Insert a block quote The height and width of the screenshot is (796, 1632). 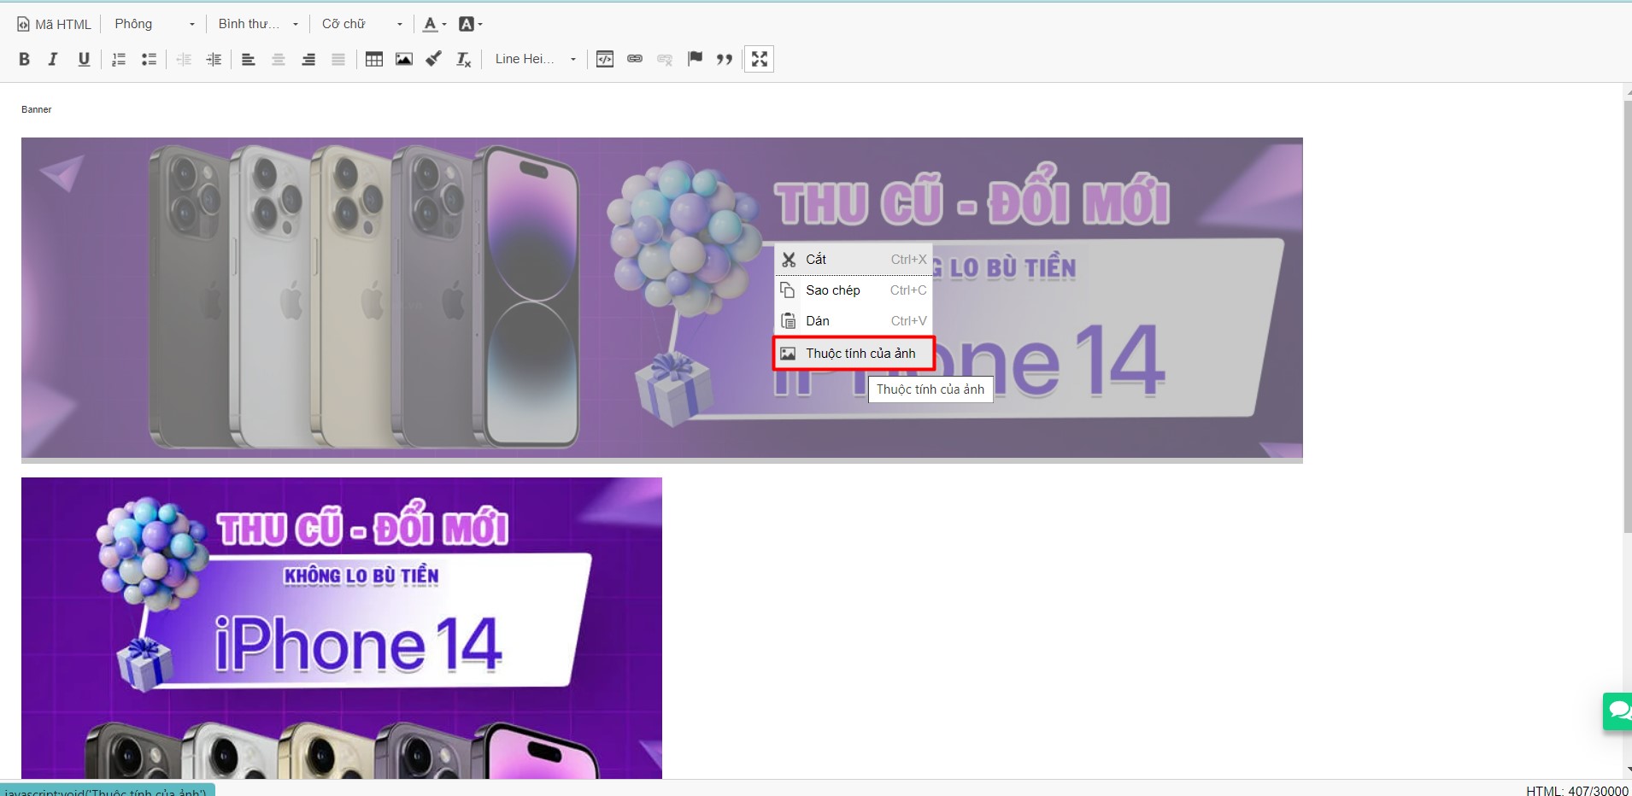725,59
